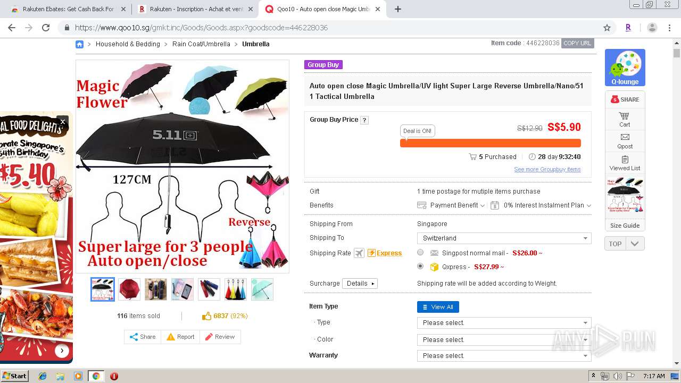
Task: Expand the 0% Interest Instalment Plan
Action: pos(541,205)
